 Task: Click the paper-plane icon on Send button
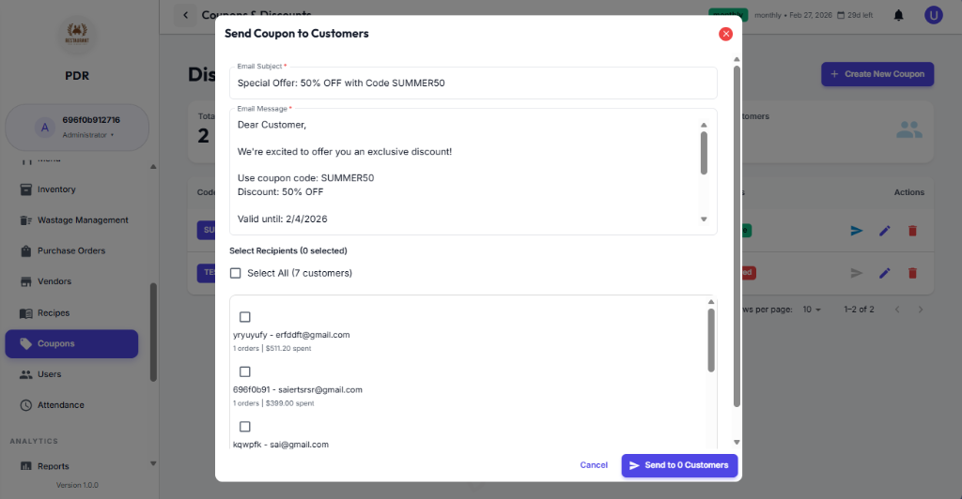(x=634, y=465)
